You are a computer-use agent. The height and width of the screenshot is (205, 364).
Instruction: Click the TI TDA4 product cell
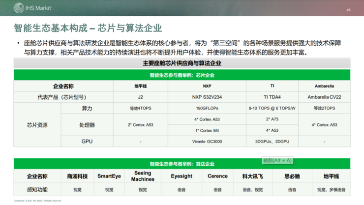pos(272,97)
